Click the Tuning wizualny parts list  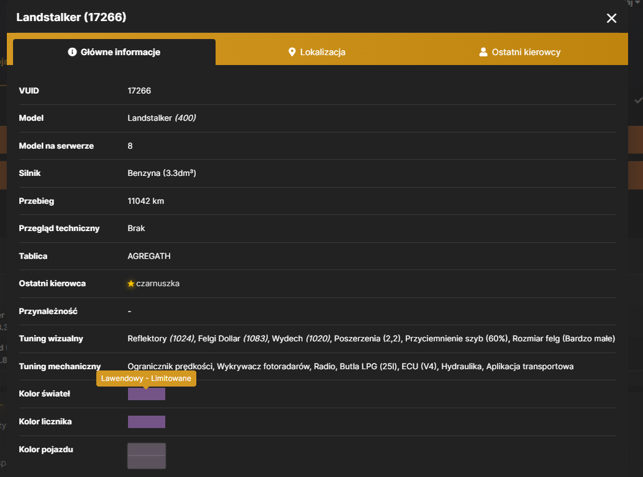(x=371, y=338)
